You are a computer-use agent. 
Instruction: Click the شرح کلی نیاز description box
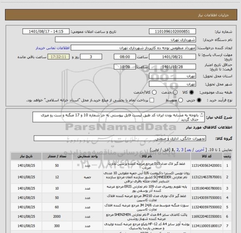pyautogui.click(x=118, y=117)
